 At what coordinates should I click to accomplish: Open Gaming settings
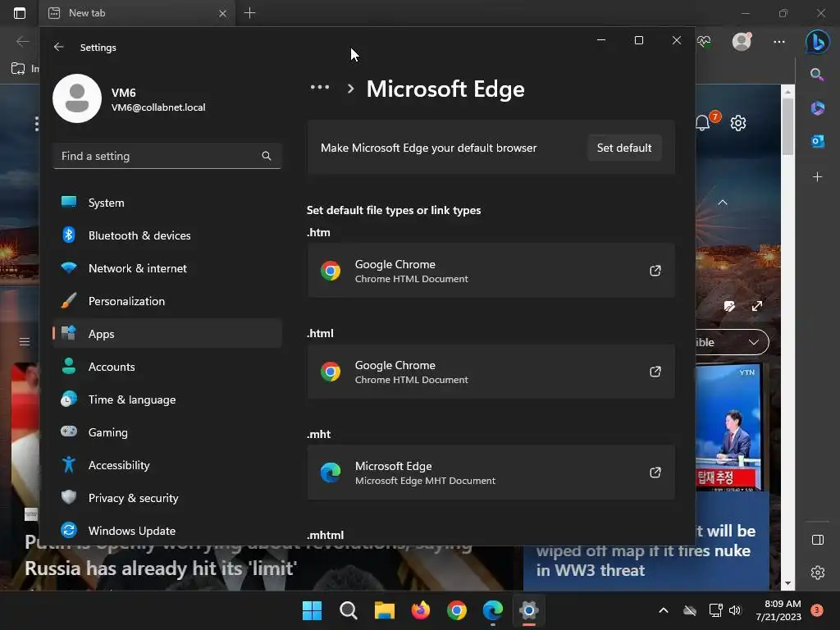(167, 431)
